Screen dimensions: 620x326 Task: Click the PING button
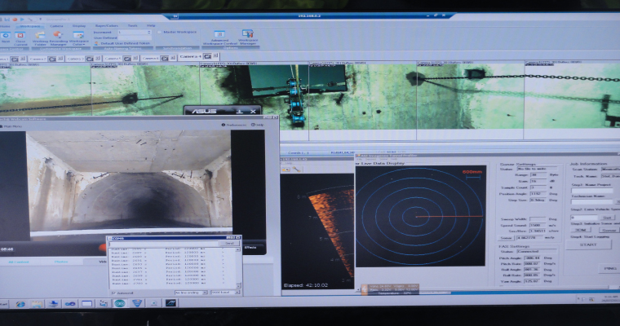click(x=609, y=267)
